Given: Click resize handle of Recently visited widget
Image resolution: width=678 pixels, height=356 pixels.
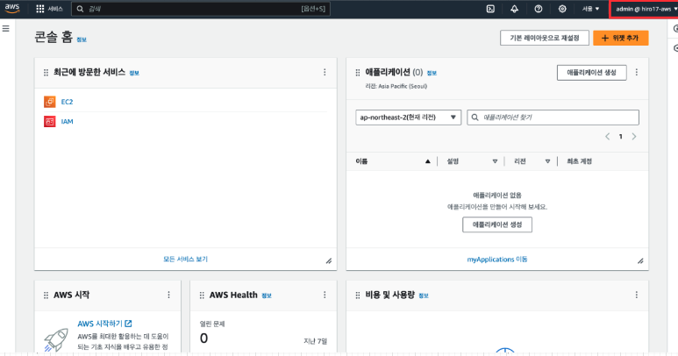Looking at the screenshot, I should 329,260.
